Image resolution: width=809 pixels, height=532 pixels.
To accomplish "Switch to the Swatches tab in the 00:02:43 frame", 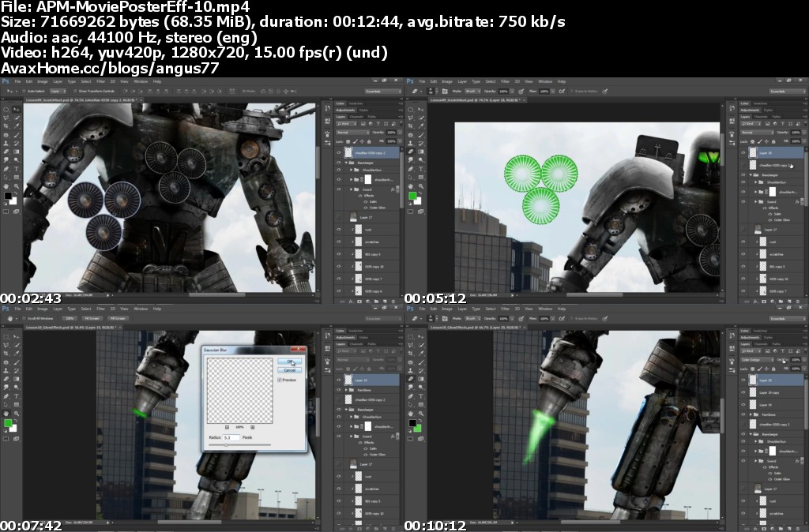I will pos(356,103).
